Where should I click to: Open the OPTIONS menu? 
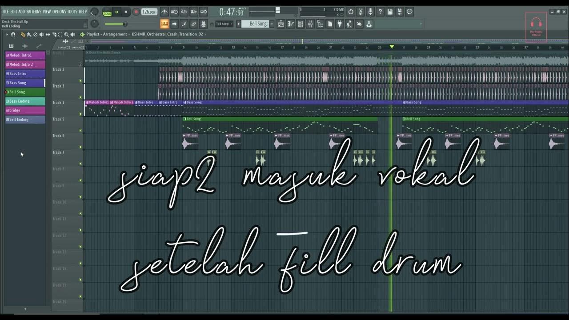(59, 12)
